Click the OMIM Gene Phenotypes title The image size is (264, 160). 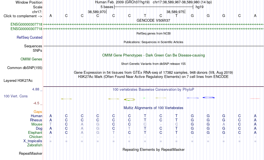click(153, 55)
